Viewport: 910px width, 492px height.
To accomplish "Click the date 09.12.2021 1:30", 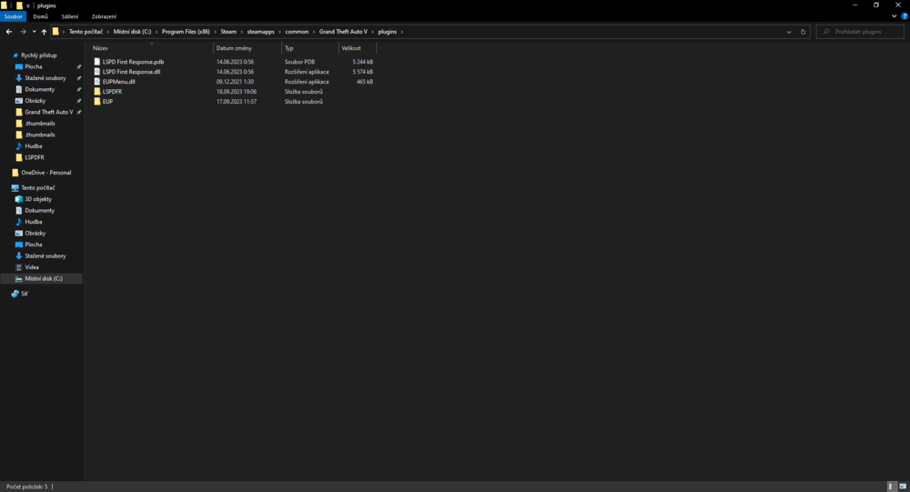I will [x=235, y=82].
